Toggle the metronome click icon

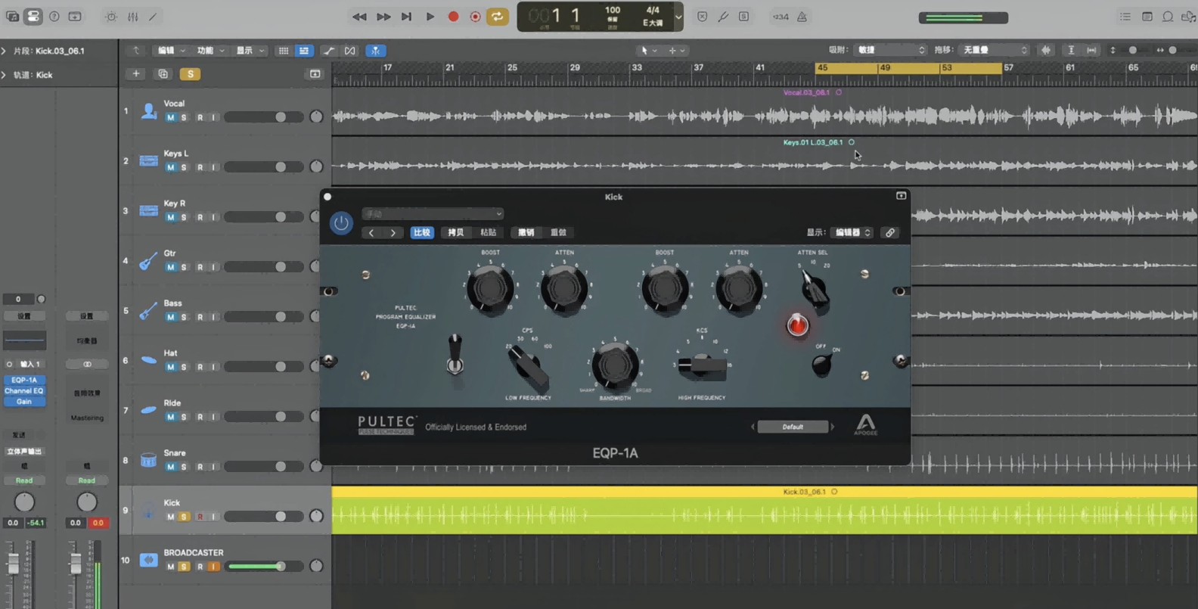click(x=802, y=17)
